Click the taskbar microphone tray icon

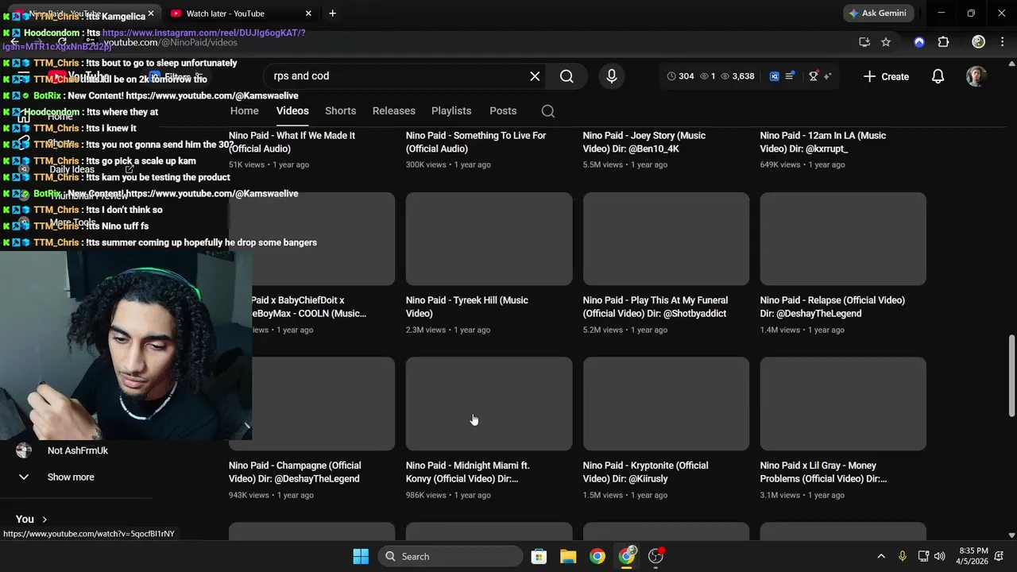point(902,556)
